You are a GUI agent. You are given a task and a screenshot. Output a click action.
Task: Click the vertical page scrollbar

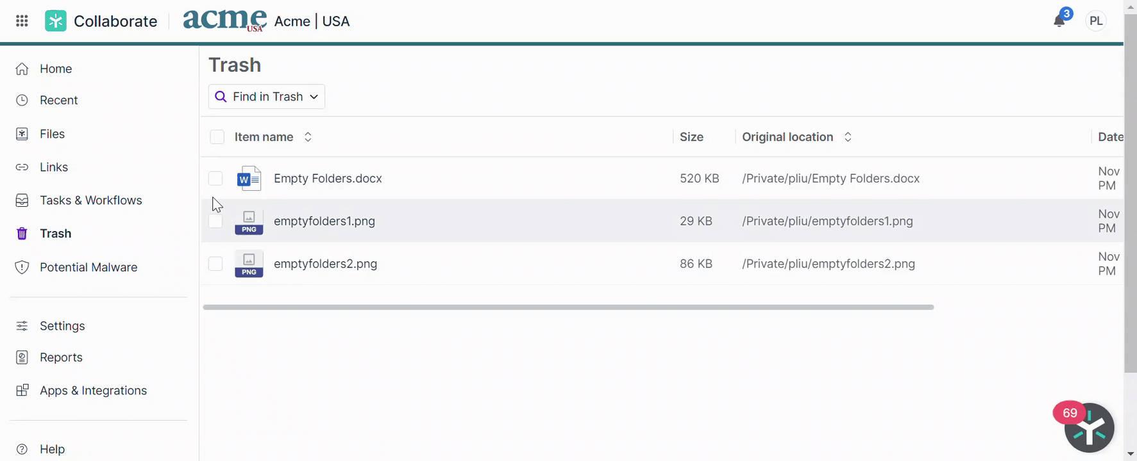(x=1130, y=192)
